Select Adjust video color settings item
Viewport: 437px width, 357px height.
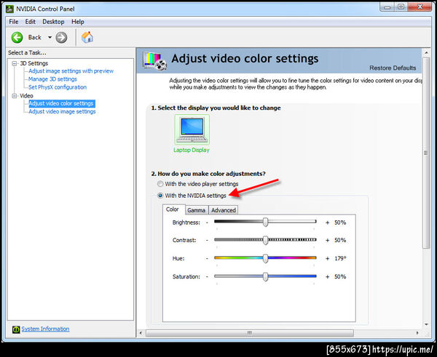62,103
